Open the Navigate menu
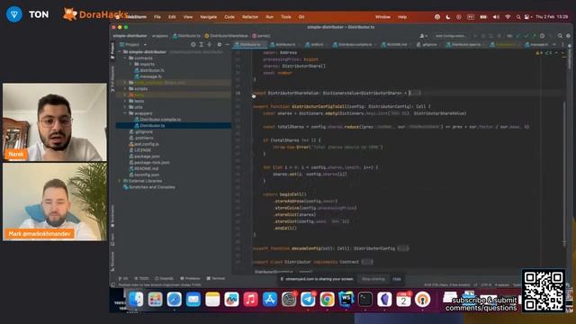The height and width of the screenshot is (324, 576). pyautogui.click(x=208, y=17)
